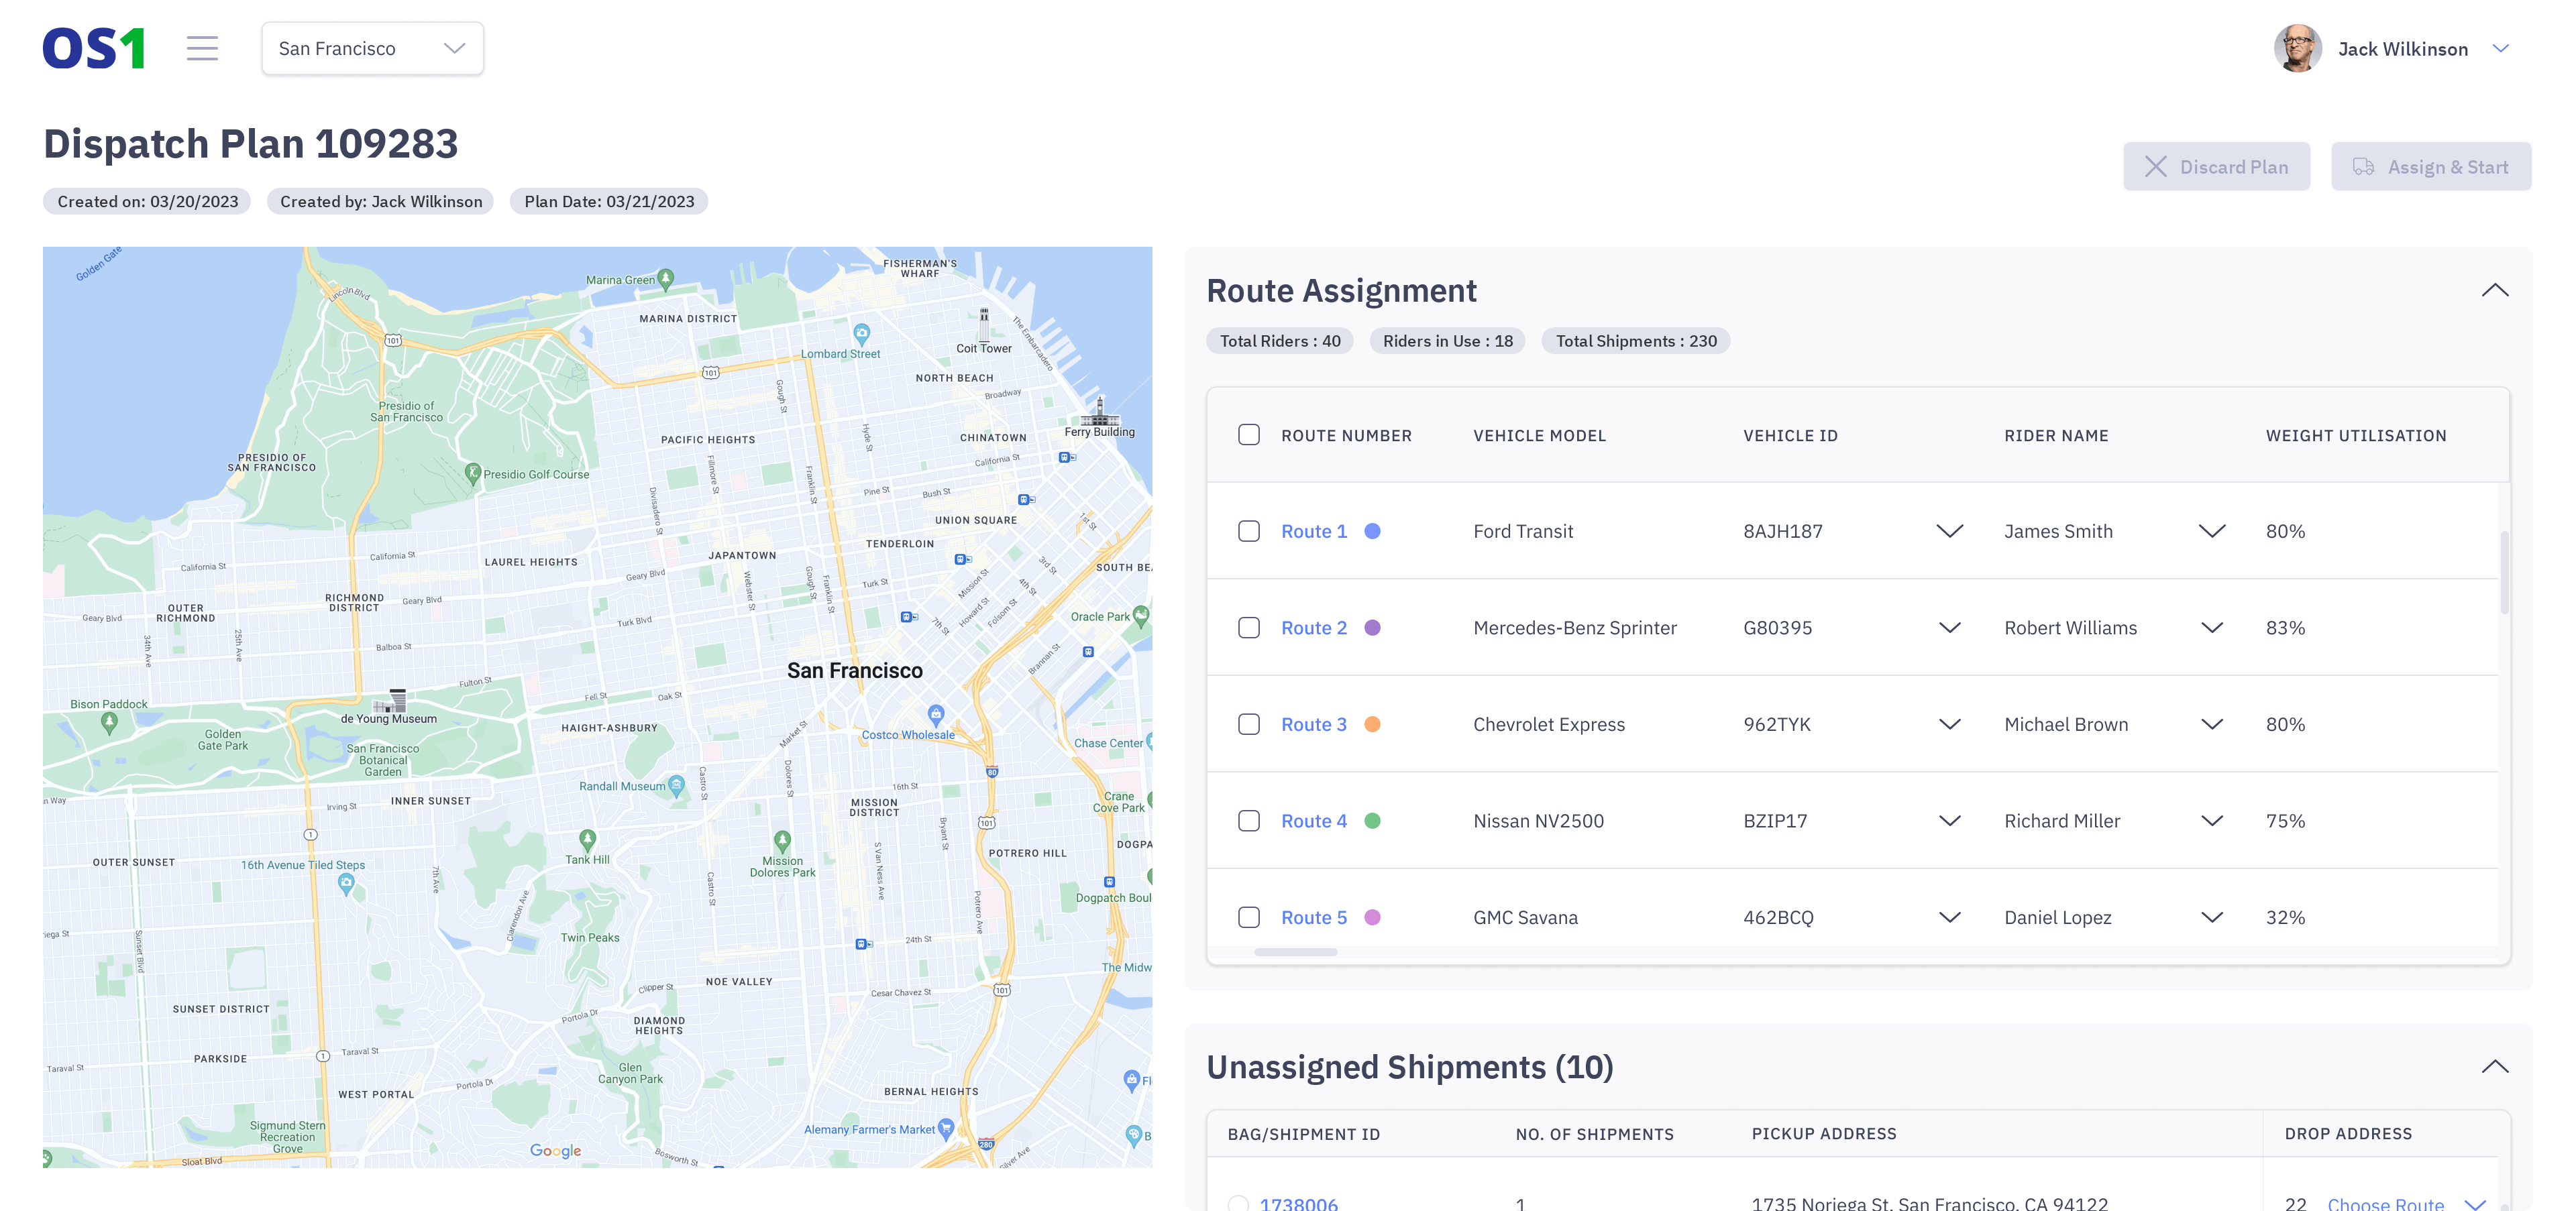The image size is (2576, 1211).
Task: Check the Route 5 checkbox
Action: click(x=1248, y=917)
